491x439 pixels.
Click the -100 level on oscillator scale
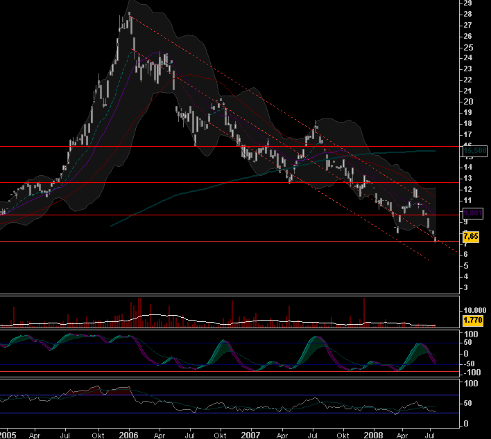[472, 373]
